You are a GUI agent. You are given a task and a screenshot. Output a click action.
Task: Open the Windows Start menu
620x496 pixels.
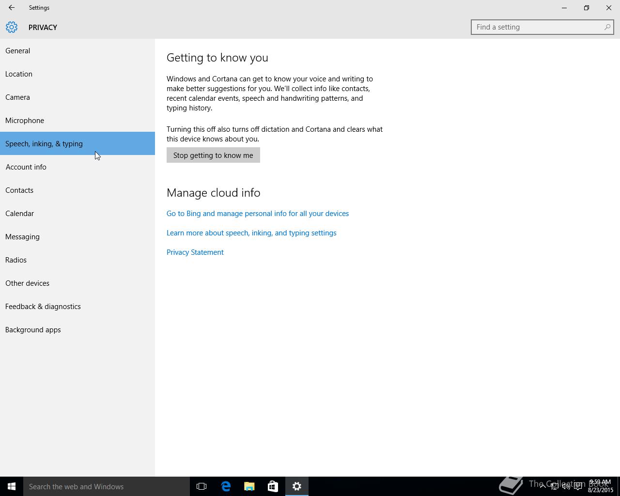[12, 486]
